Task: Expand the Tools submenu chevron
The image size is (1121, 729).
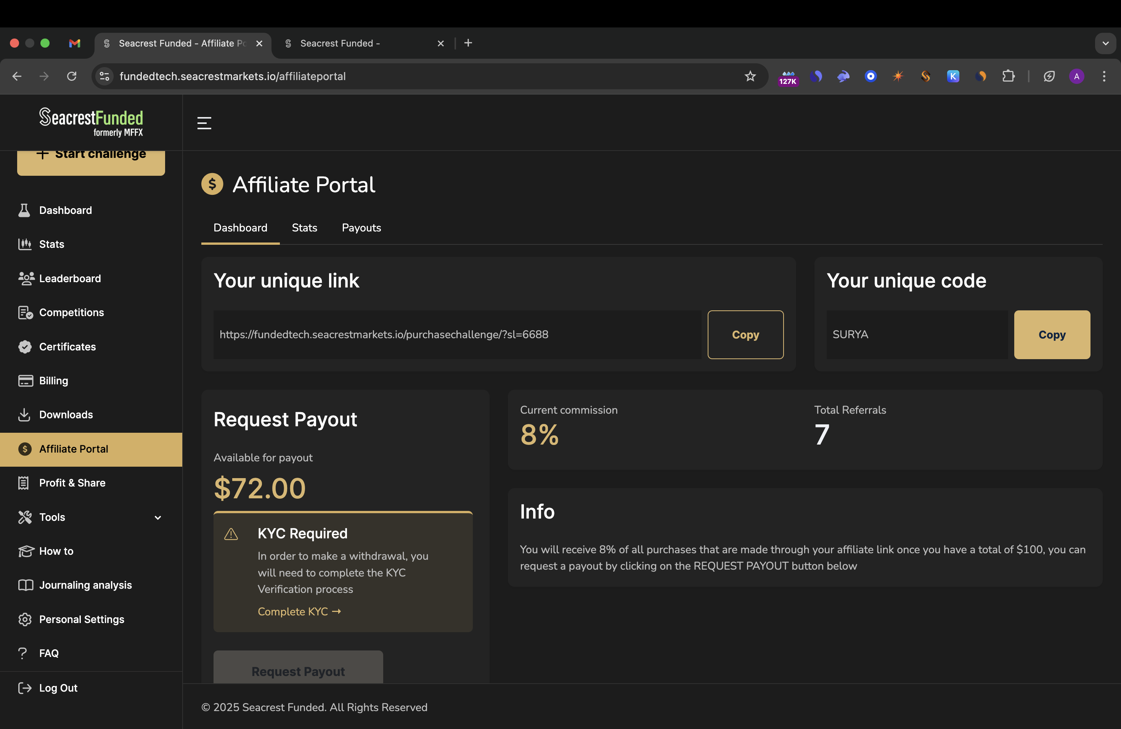Action: point(158,517)
